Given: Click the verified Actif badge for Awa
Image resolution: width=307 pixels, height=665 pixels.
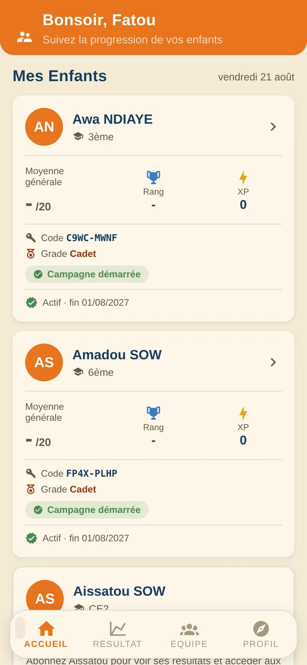Looking at the screenshot, I should [31, 302].
